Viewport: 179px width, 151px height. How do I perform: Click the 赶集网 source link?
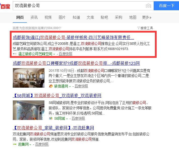tap(23, 144)
